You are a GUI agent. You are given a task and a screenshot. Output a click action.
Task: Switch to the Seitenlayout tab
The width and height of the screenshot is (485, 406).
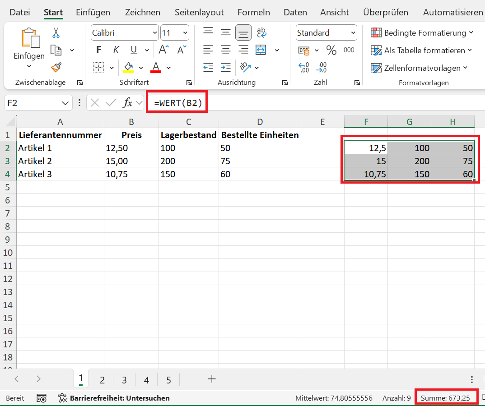coord(199,12)
